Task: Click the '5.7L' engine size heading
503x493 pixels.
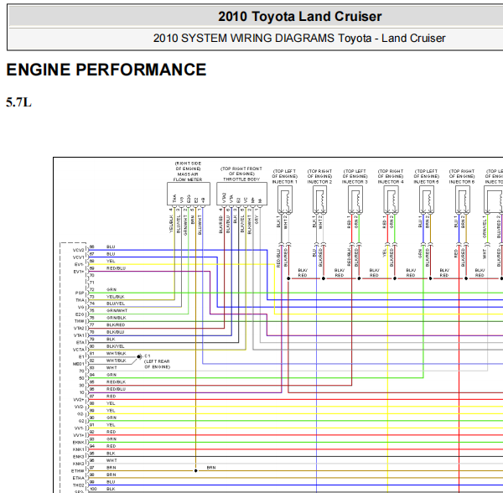Action: tap(18, 102)
